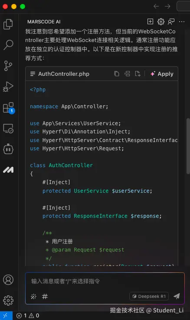The width and height of the screenshot is (190, 320).
Task: Open the Explorer view in activity bar
Action: pyautogui.click(x=8, y=24)
